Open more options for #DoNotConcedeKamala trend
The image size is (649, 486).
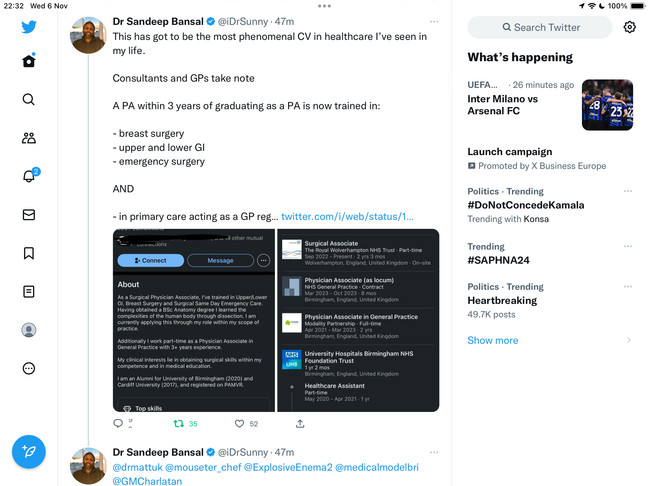pos(628,191)
